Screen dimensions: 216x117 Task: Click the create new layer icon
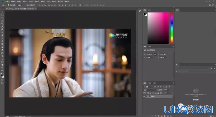[168, 116]
